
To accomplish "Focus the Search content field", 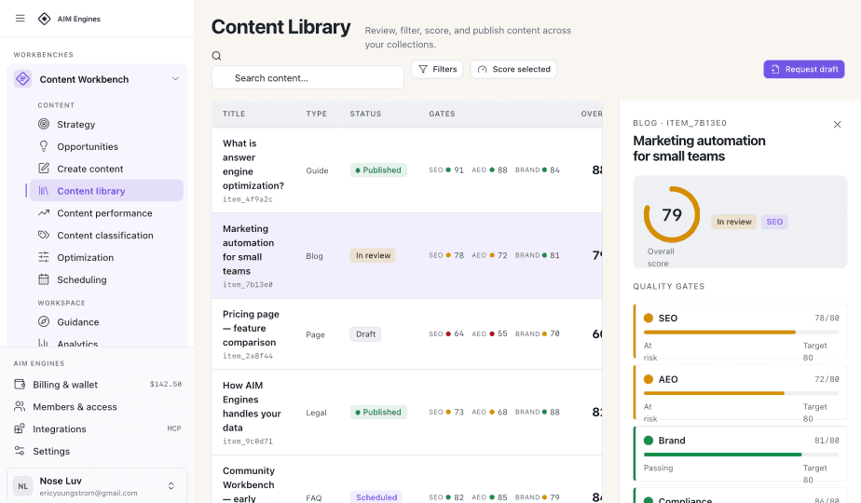I will click(307, 78).
